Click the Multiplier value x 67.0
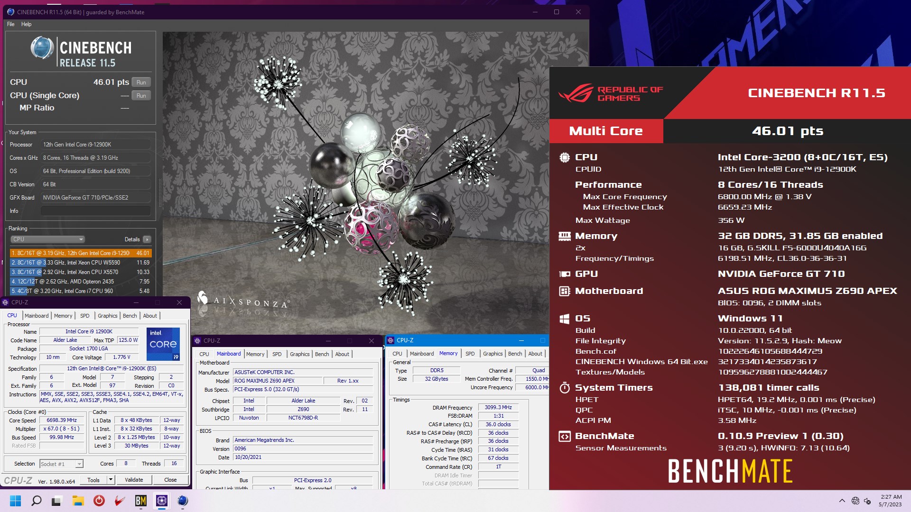 point(62,429)
